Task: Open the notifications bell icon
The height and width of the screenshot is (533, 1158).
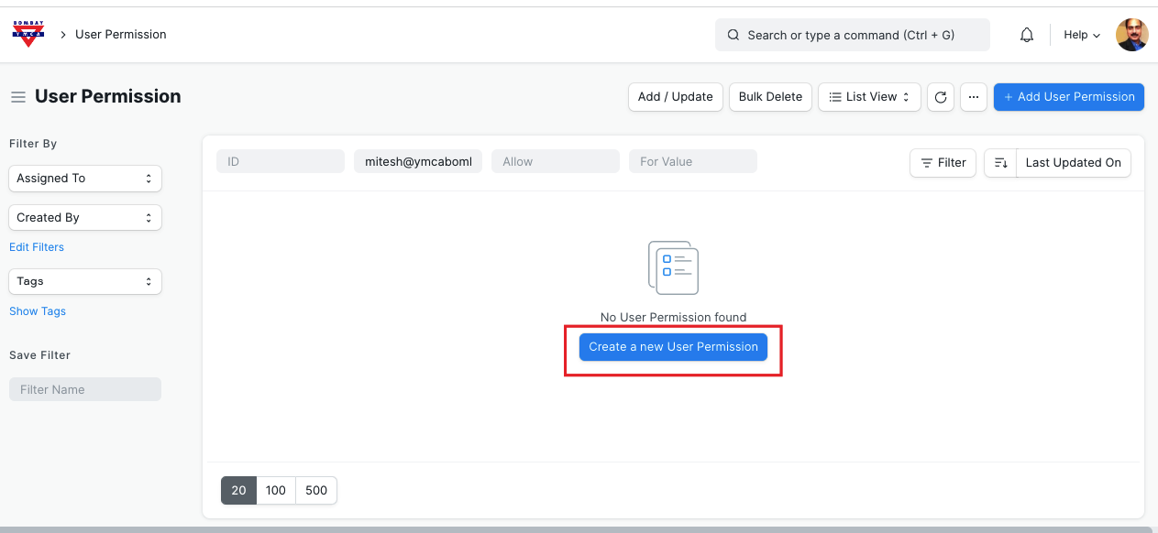Action: (x=1027, y=35)
